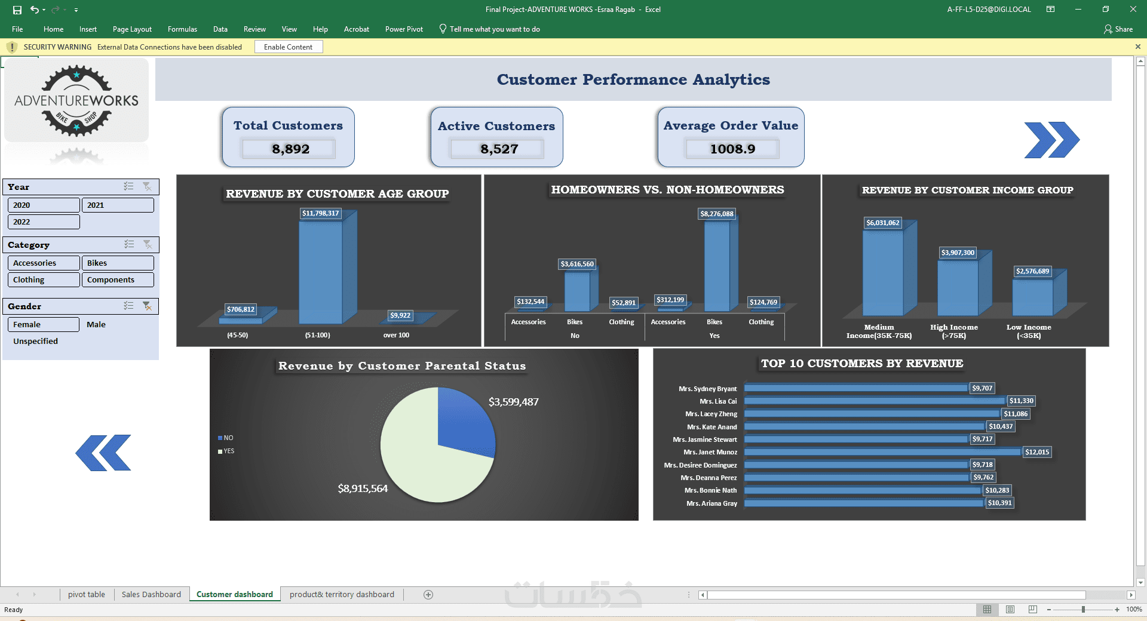The image size is (1147, 621).
Task: Clear filter on Category slicer
Action: (147, 244)
